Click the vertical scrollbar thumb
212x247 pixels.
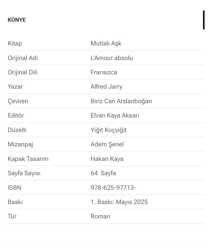(x=204, y=20)
